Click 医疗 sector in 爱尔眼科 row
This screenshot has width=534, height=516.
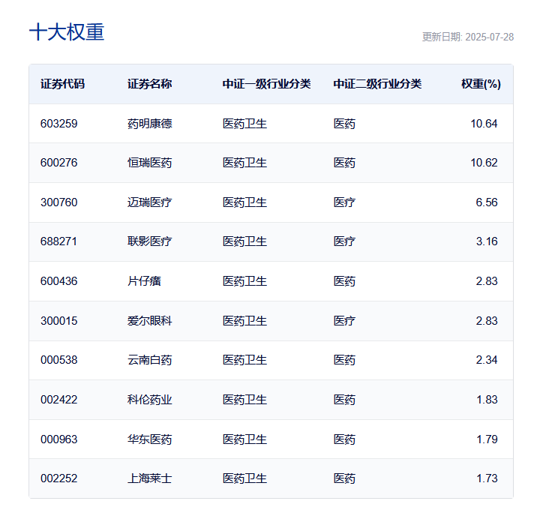344,321
